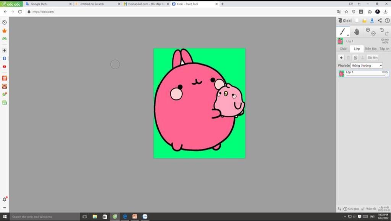The width and height of the screenshot is (391, 221).
Task: Switch to the Biên tập tab
Action: (370, 49)
